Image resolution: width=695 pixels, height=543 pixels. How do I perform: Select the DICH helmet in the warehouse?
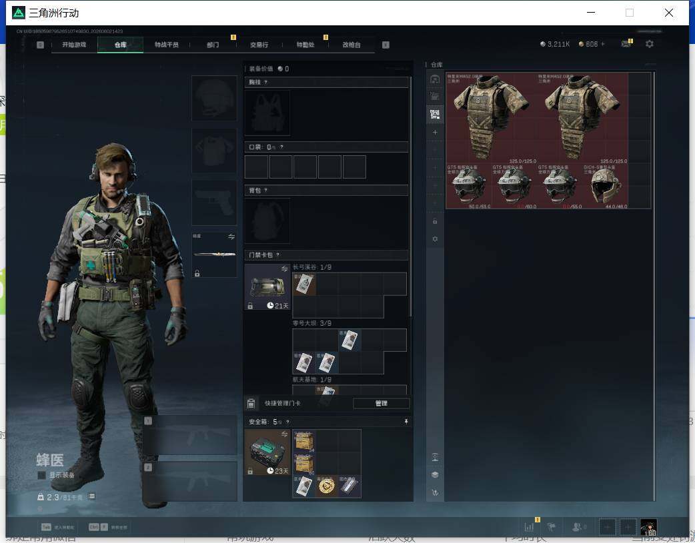(605, 186)
